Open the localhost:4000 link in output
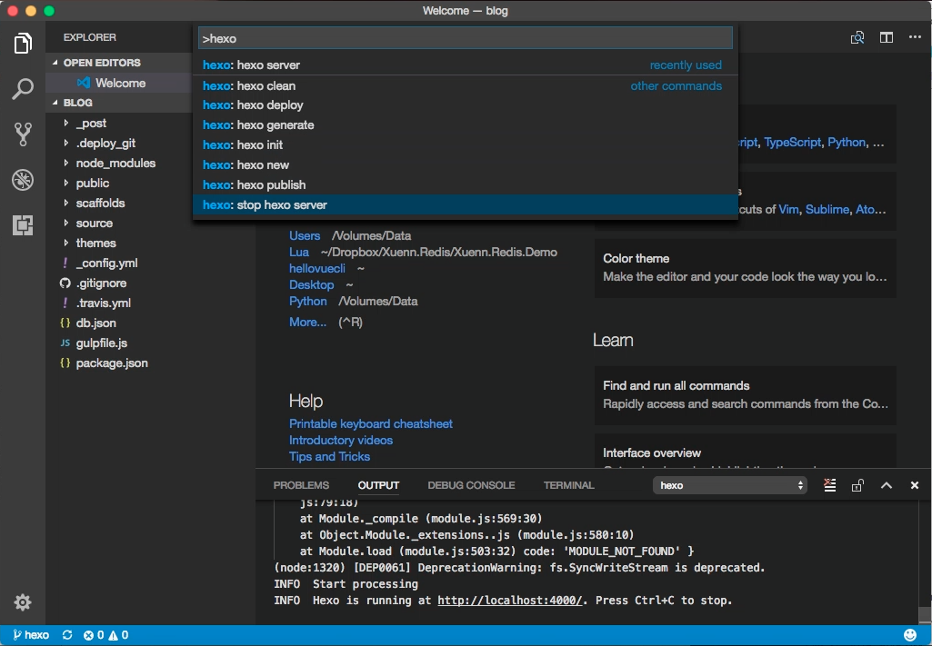932x646 pixels. [x=509, y=601]
